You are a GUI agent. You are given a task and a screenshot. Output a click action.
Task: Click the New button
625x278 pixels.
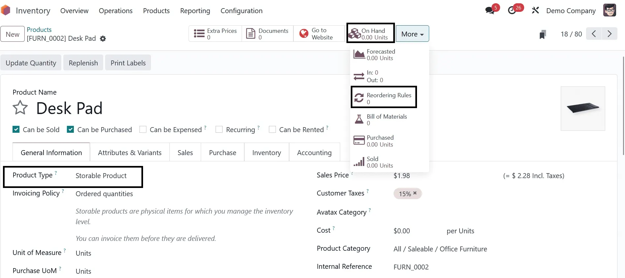tap(13, 34)
